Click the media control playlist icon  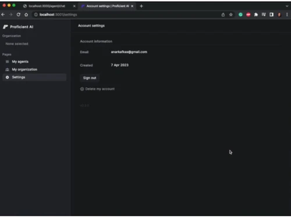click(x=264, y=15)
